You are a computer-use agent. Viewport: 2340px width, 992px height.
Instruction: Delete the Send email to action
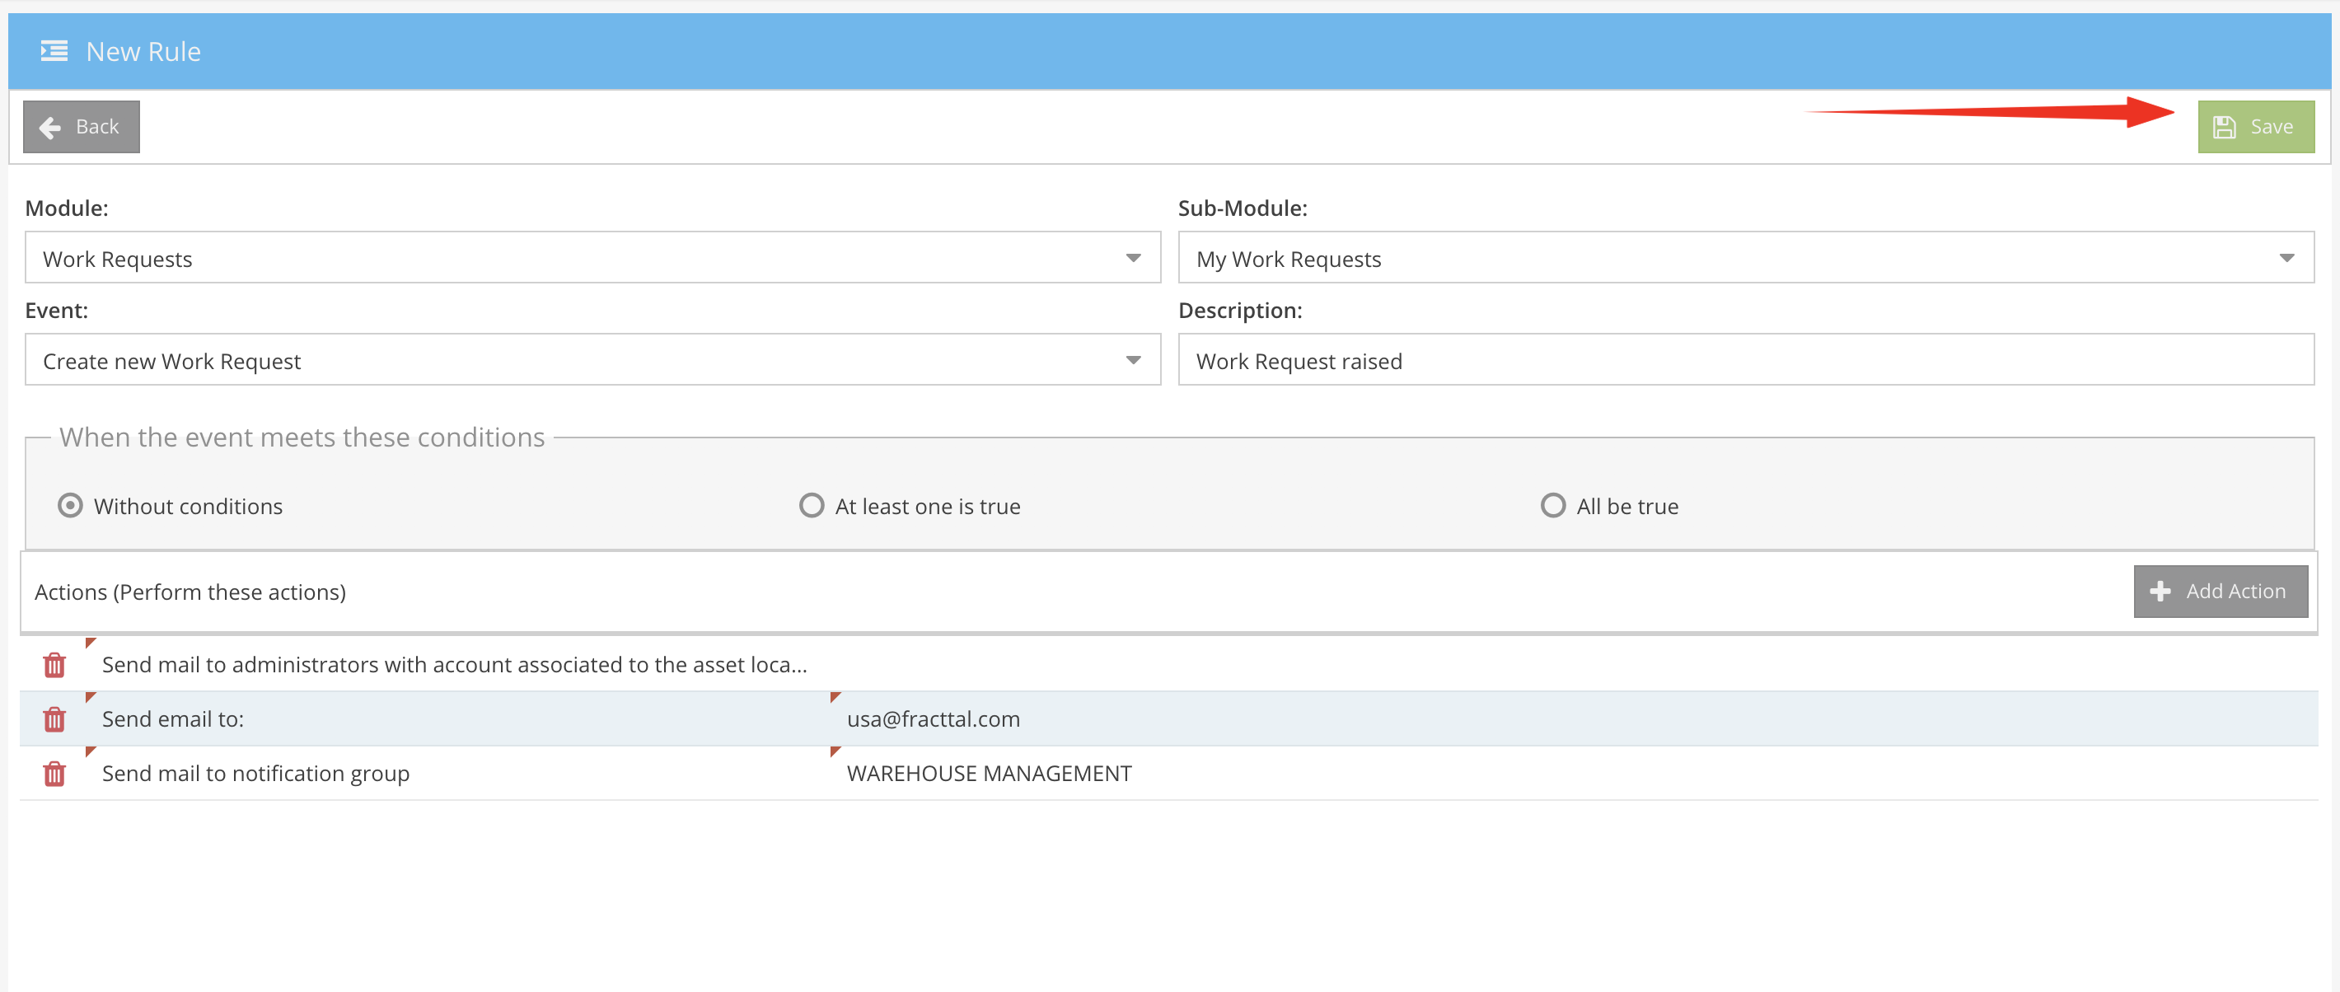(54, 719)
